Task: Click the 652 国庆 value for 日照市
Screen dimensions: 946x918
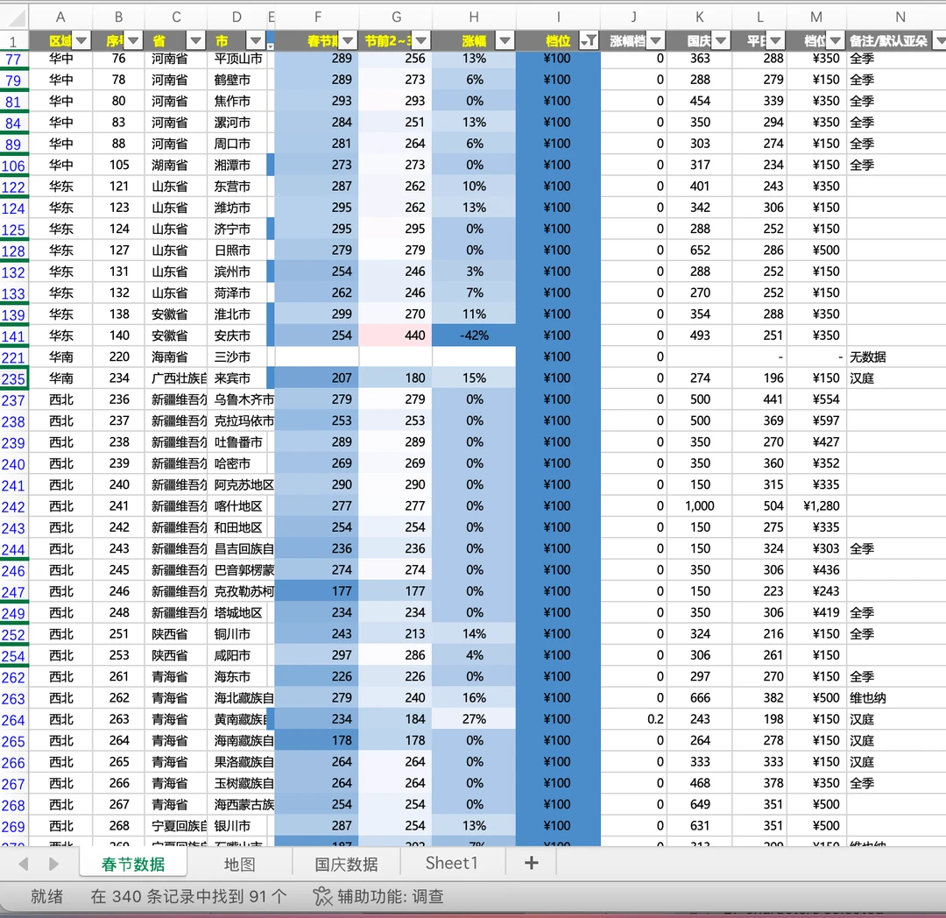Action: pos(699,251)
